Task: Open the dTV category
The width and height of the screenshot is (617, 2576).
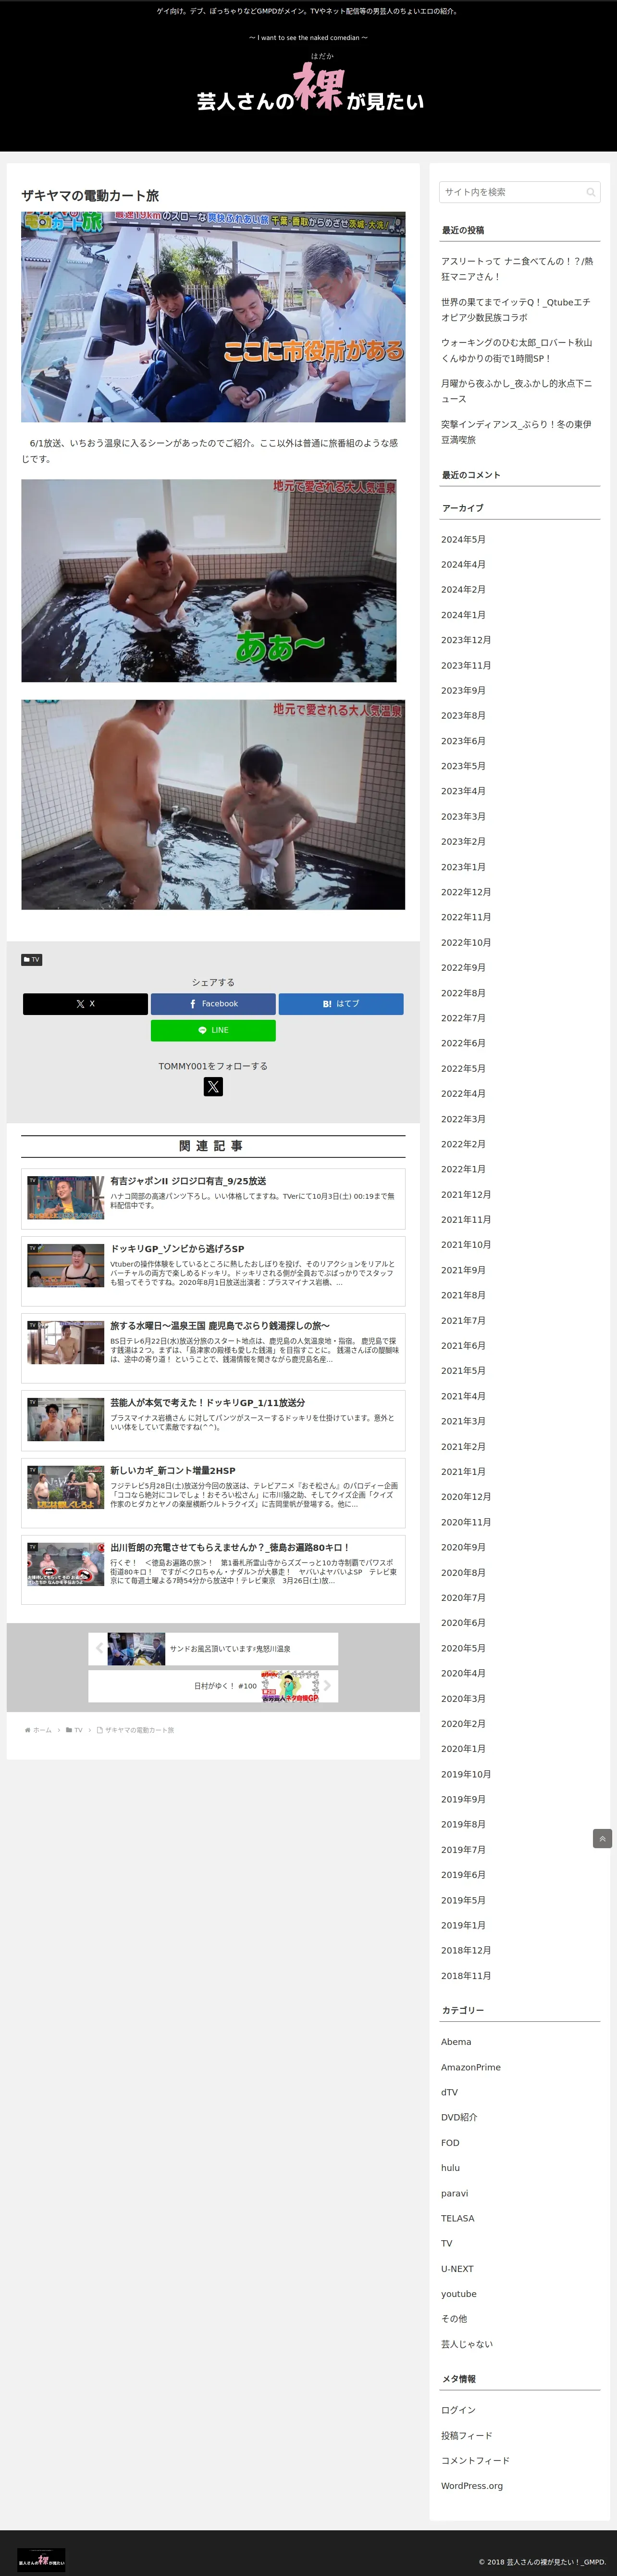Action: [449, 2092]
